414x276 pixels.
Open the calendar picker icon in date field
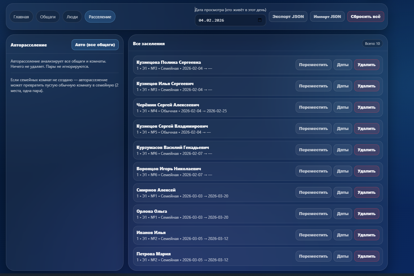coord(260,20)
